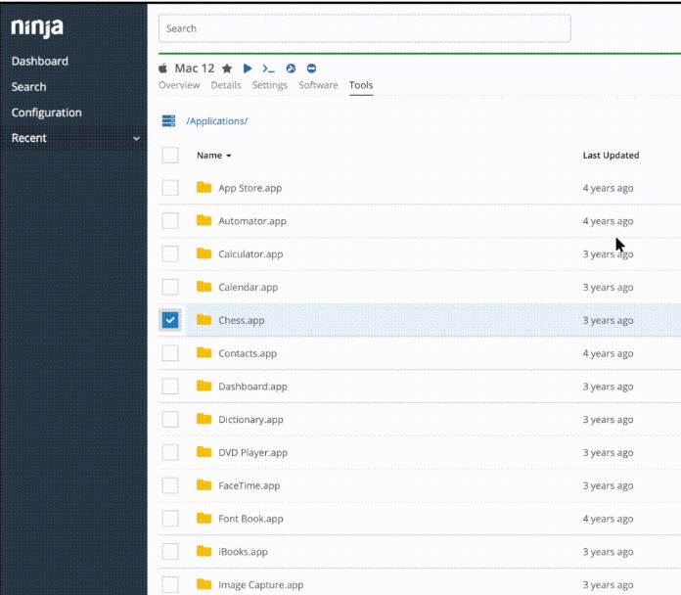Open the terminal command-line icon
The height and width of the screenshot is (595, 681).
click(268, 69)
